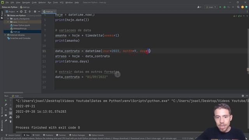Open the Navigate menu
Viewport: 249px width, 140px height.
(26, 3)
